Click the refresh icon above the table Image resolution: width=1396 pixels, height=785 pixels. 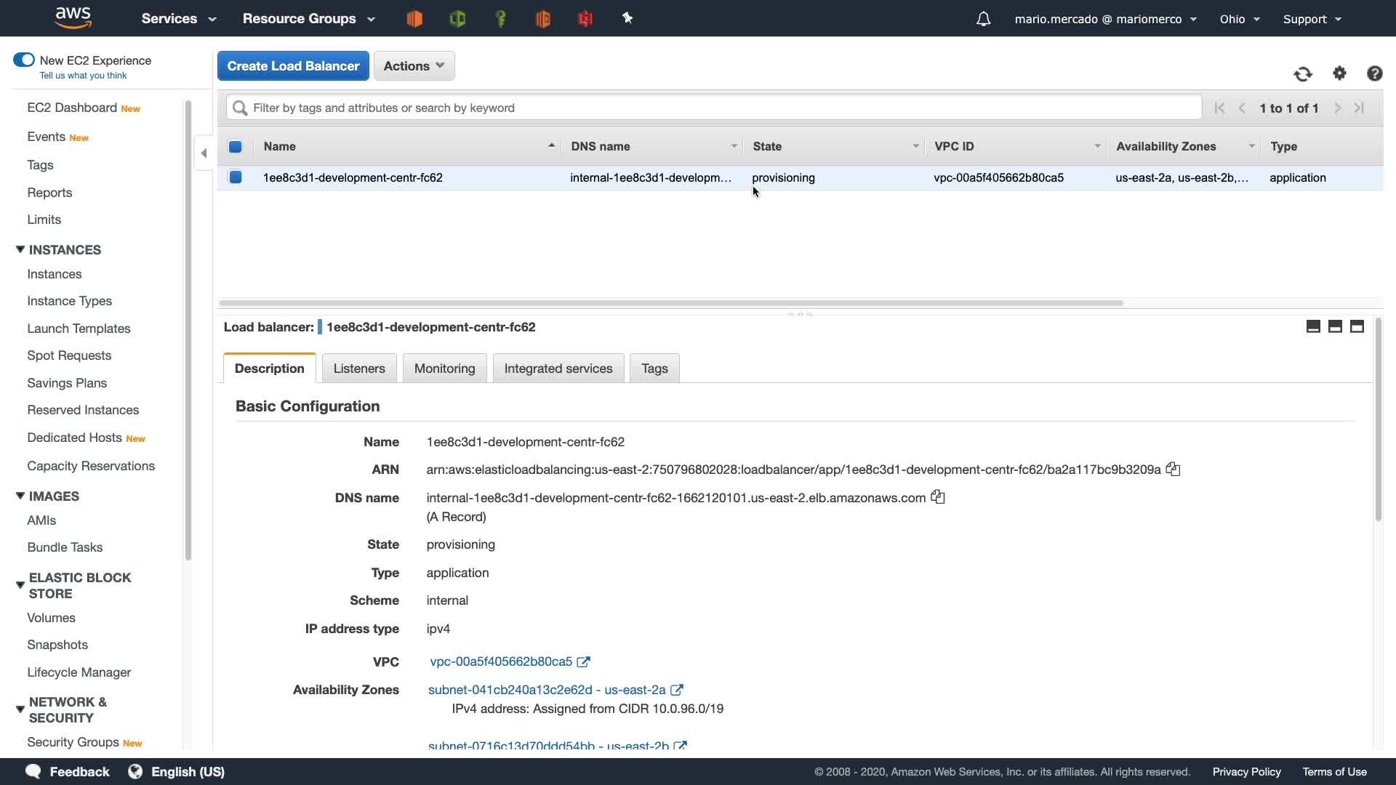[x=1302, y=73]
